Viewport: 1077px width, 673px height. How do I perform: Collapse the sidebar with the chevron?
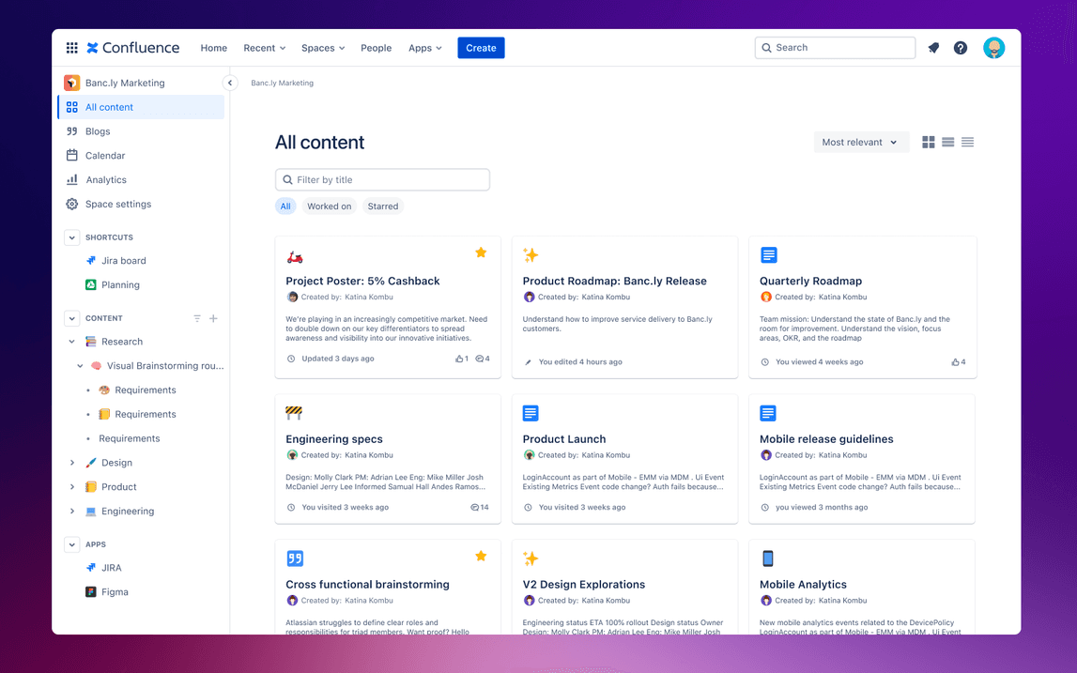(230, 83)
